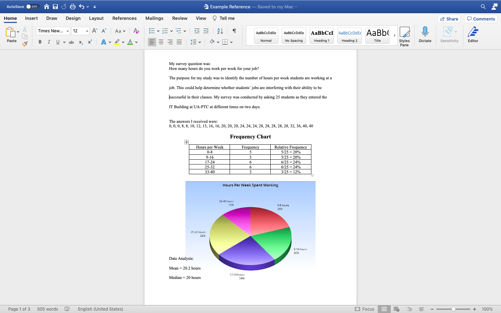Search in document with the magnifier icon
The image size is (501, 313).
click(x=483, y=7)
